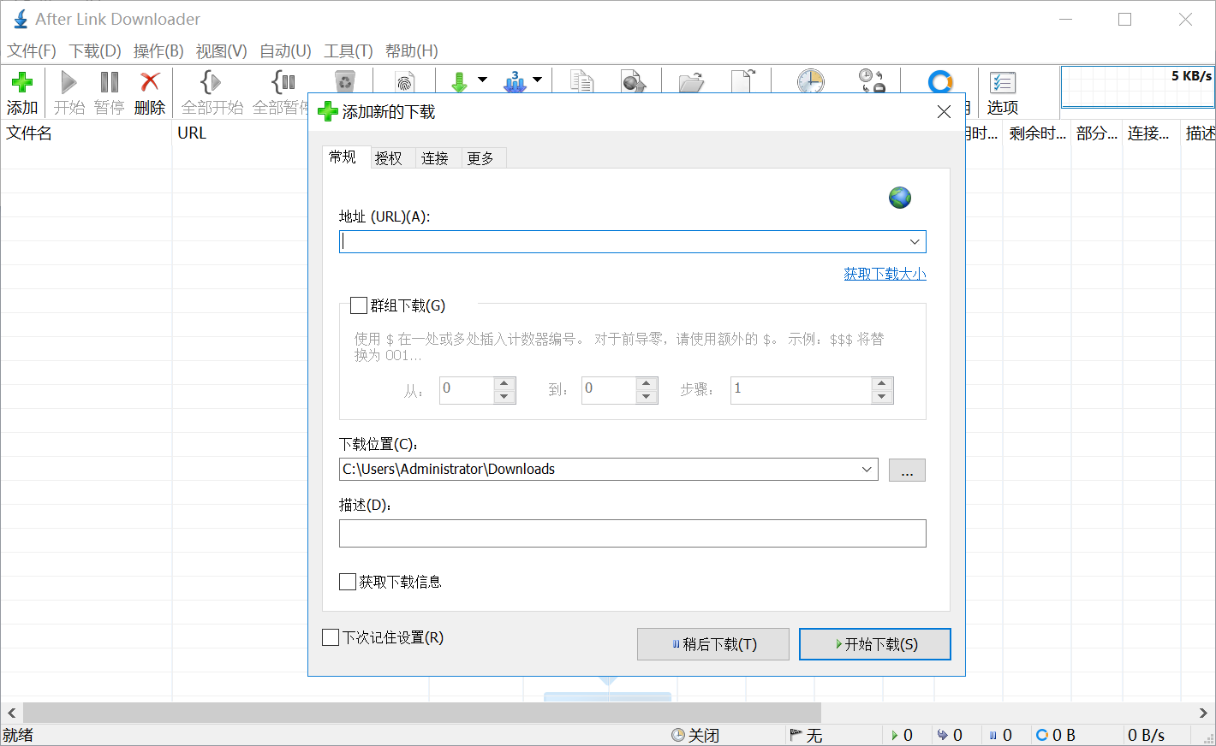Open the 视图(V) menu
1216x746 pixels.
click(x=221, y=51)
